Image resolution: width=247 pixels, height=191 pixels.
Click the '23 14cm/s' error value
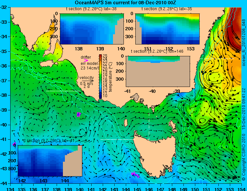click(x=90, y=68)
